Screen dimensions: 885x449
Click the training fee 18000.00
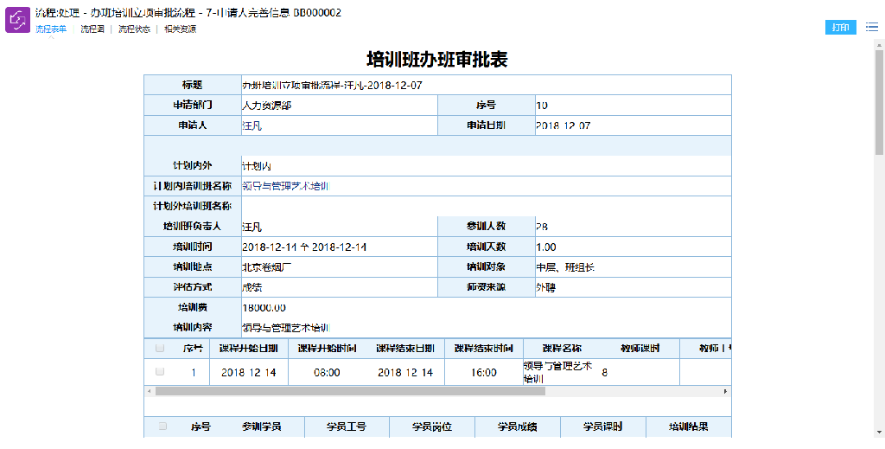pyautogui.click(x=264, y=308)
